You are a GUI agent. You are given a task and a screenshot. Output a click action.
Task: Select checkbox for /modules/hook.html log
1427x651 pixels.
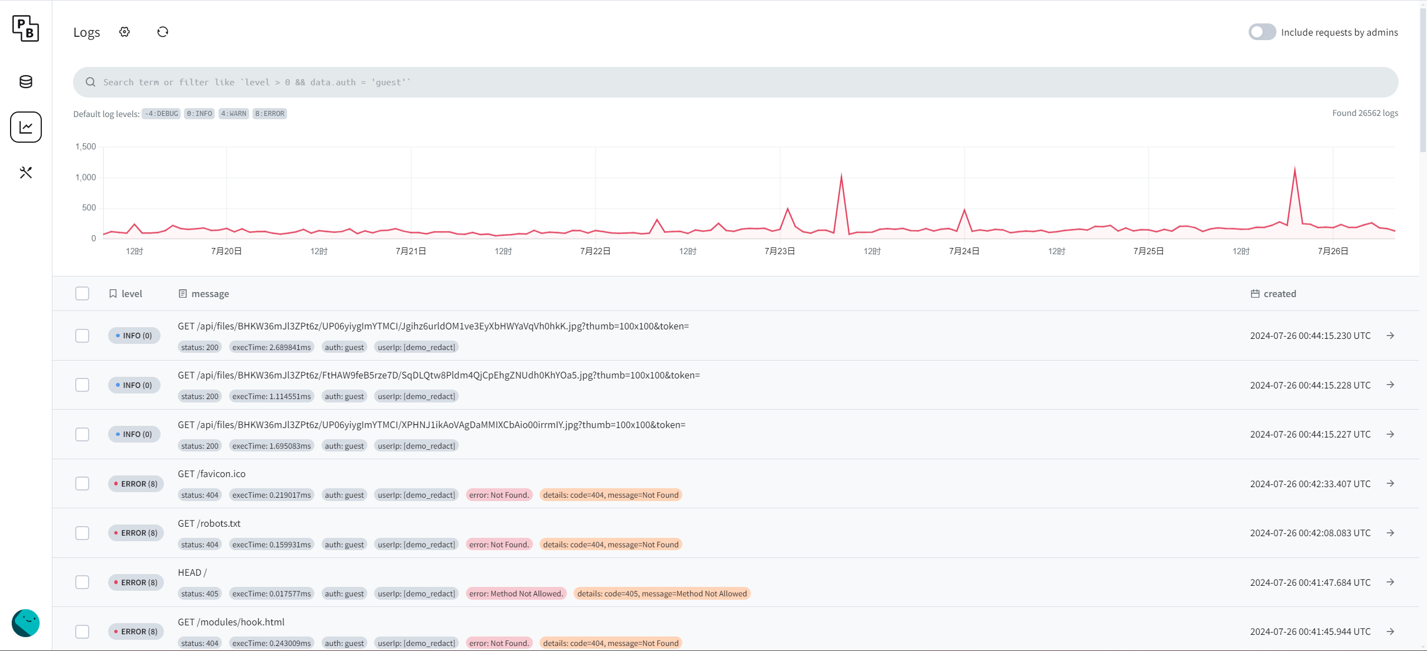pyautogui.click(x=82, y=631)
